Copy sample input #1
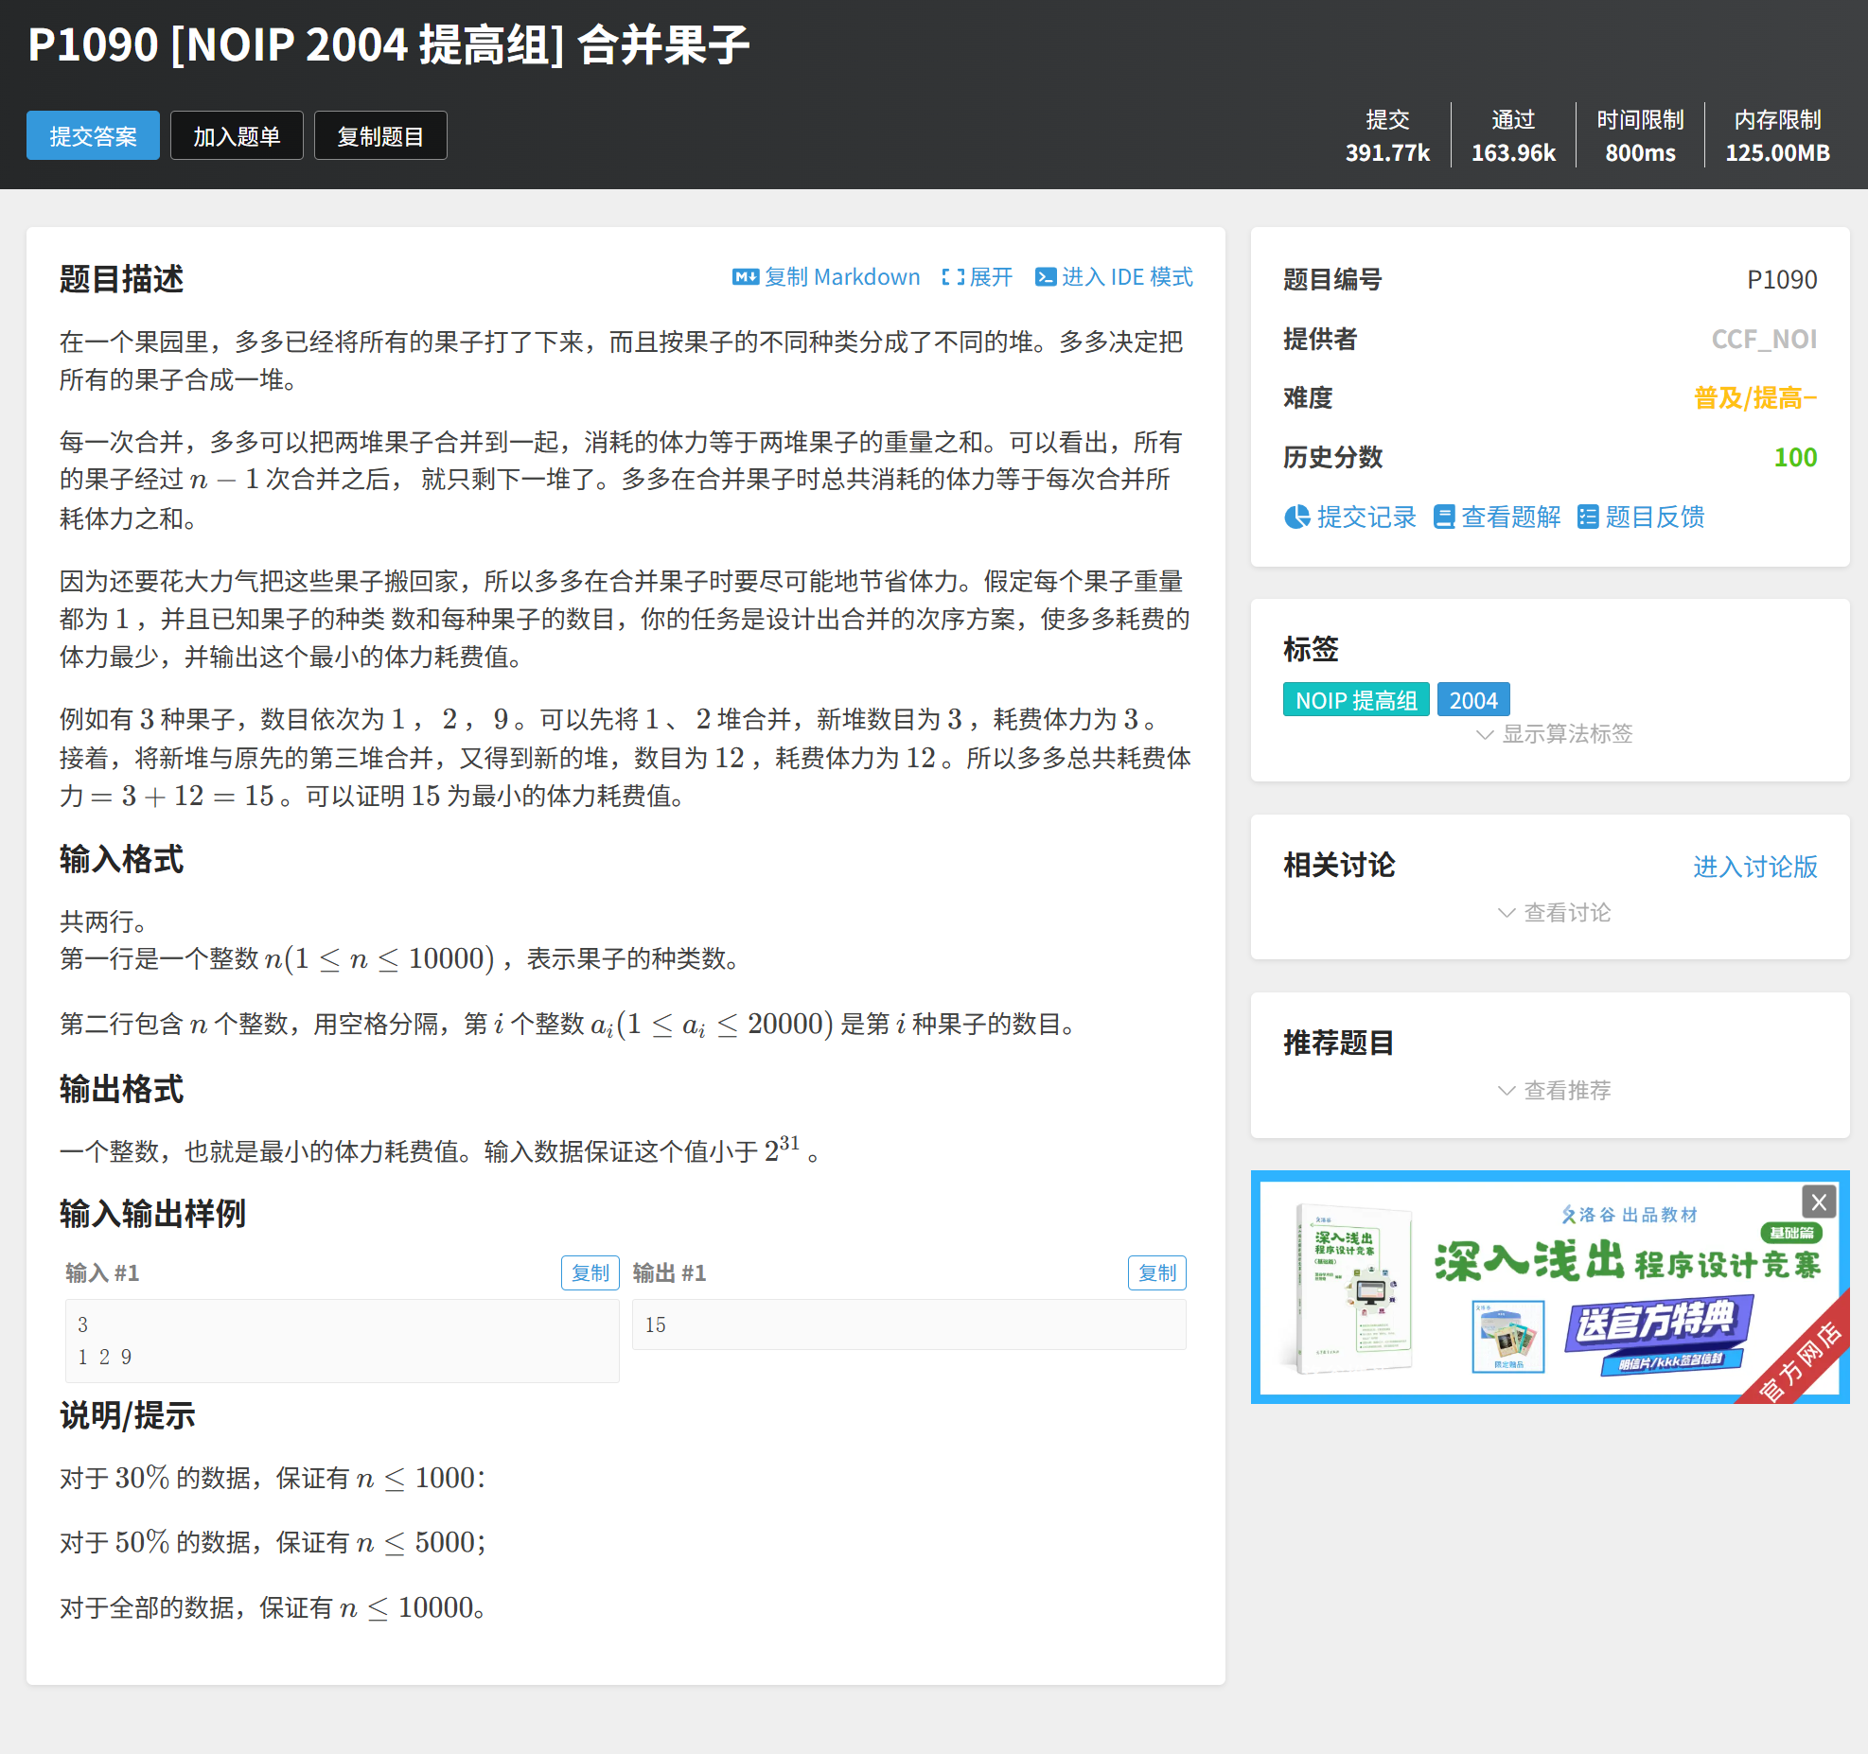Viewport: 1868px width, 1754px height. [590, 1273]
